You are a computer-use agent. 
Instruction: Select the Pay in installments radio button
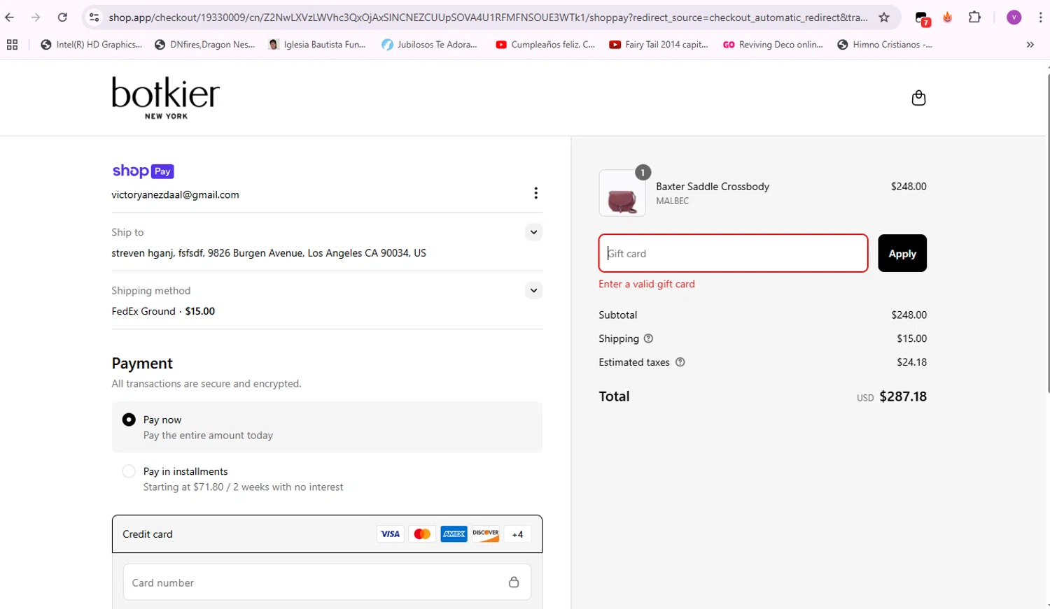tap(129, 471)
